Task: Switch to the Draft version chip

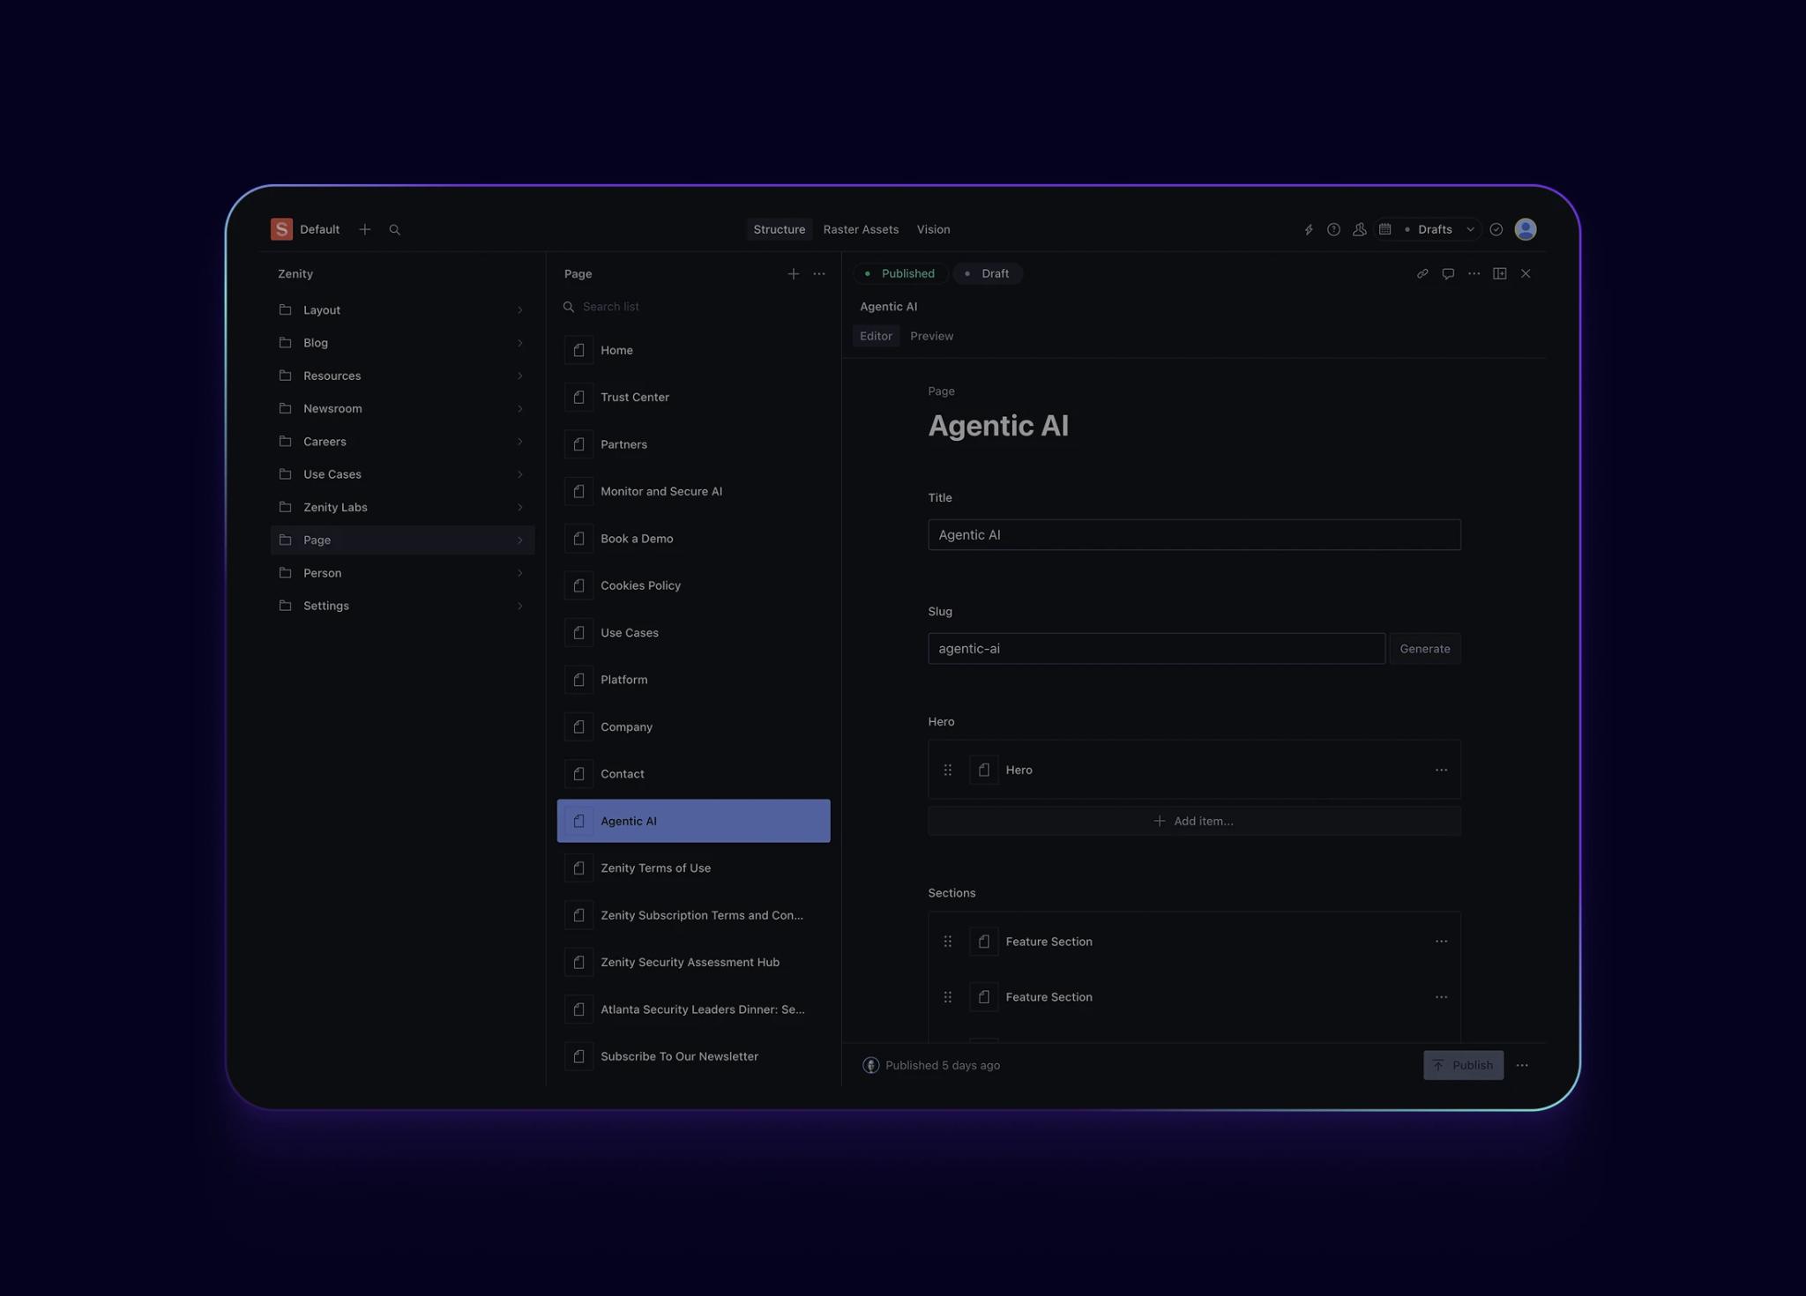Action: [988, 273]
